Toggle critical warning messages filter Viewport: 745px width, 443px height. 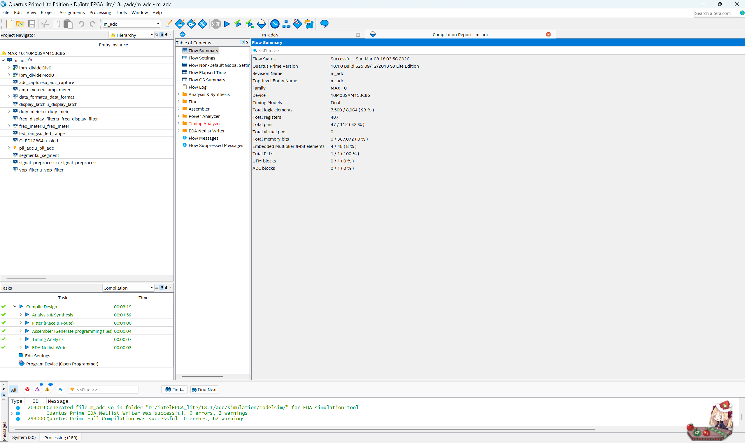pos(37,390)
